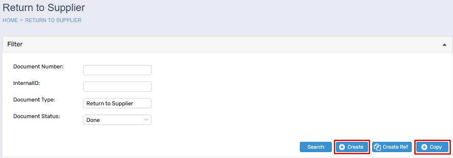Focus the InternalID input field
The image size is (453, 158).
(117, 87)
